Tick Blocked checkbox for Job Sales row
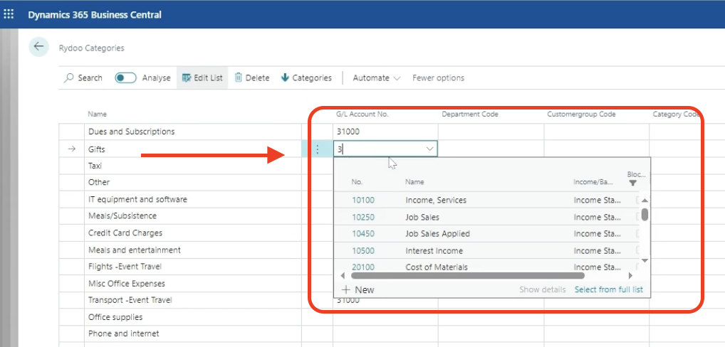The width and height of the screenshot is (725, 347). (639, 217)
